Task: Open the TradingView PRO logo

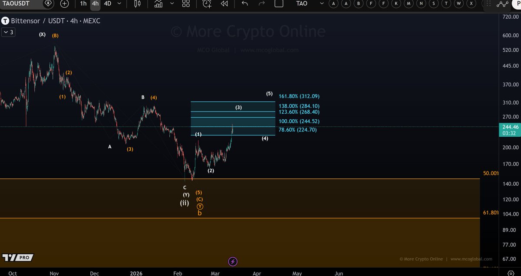Action: (x=18, y=258)
